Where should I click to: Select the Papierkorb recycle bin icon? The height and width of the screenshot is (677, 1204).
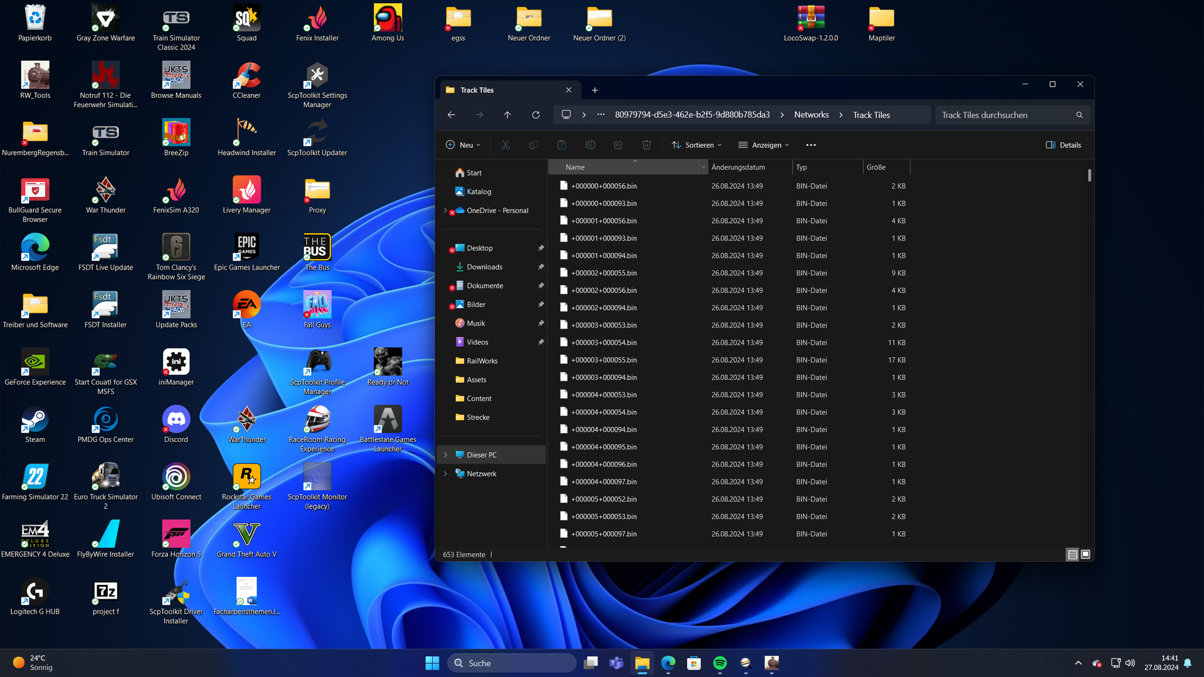point(35,23)
